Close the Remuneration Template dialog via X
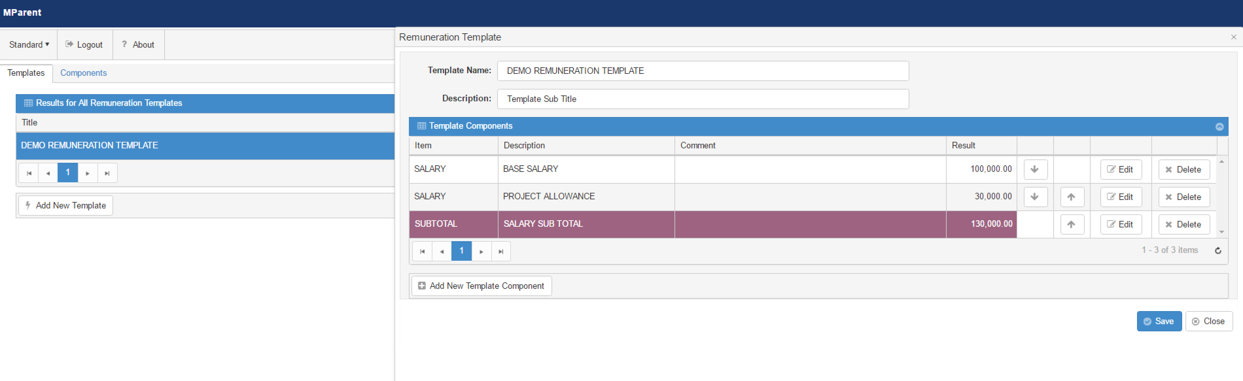This screenshot has width=1243, height=381. point(1233,37)
